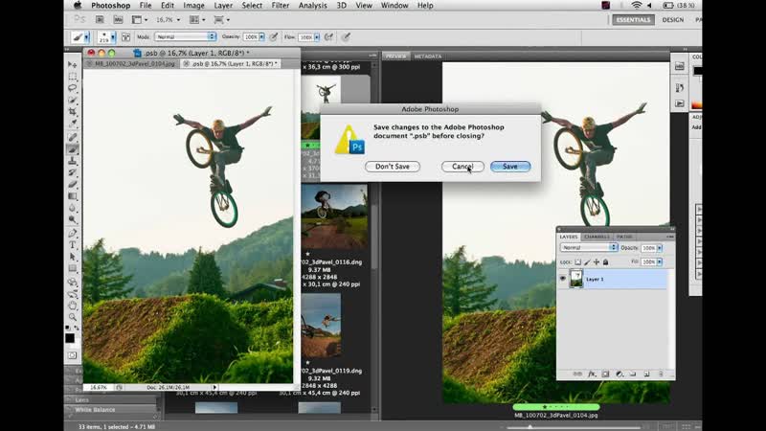Select the Blur tool

73,208
